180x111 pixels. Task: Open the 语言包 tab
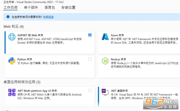50,8
